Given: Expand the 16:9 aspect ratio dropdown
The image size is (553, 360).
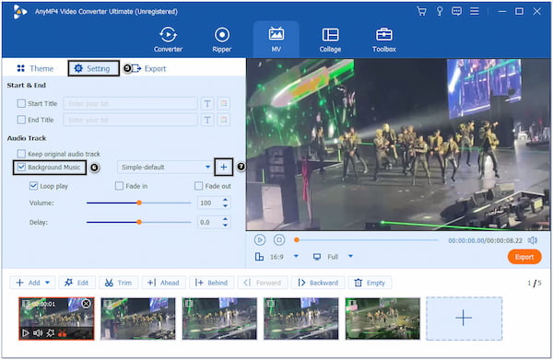Looking at the screenshot, I should click(296, 256).
